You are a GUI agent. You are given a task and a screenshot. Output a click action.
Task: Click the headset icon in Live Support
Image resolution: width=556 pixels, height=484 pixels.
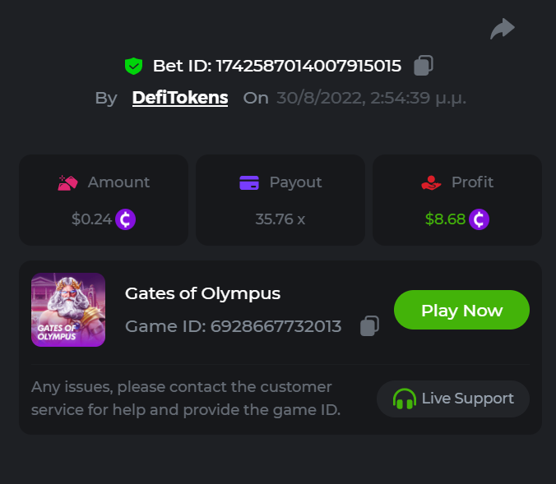click(x=404, y=399)
